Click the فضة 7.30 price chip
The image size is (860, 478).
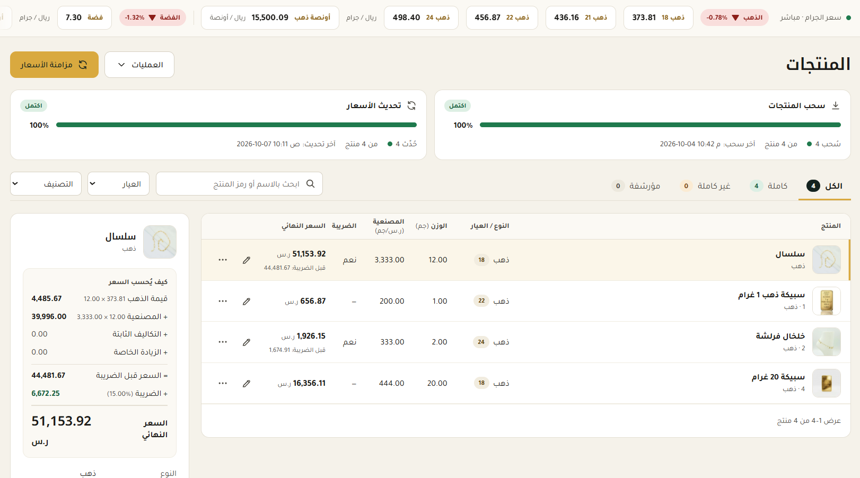tap(84, 17)
